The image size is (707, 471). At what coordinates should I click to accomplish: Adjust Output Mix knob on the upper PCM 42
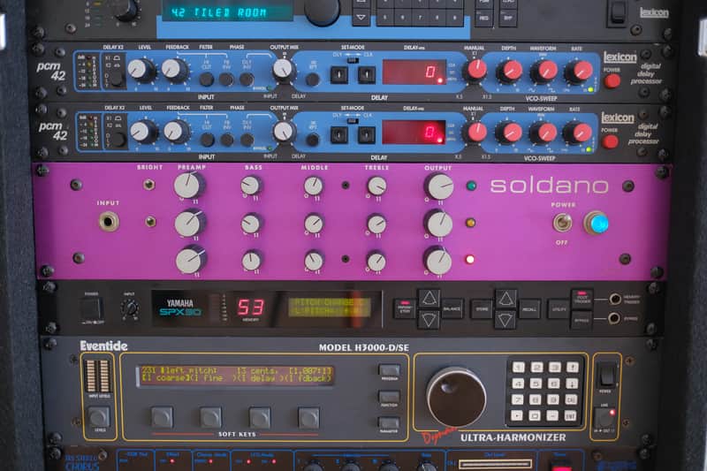[283, 69]
